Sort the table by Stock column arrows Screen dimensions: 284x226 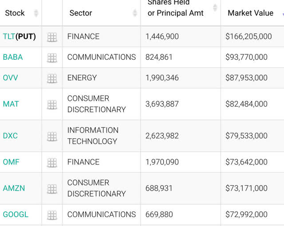click(36, 13)
